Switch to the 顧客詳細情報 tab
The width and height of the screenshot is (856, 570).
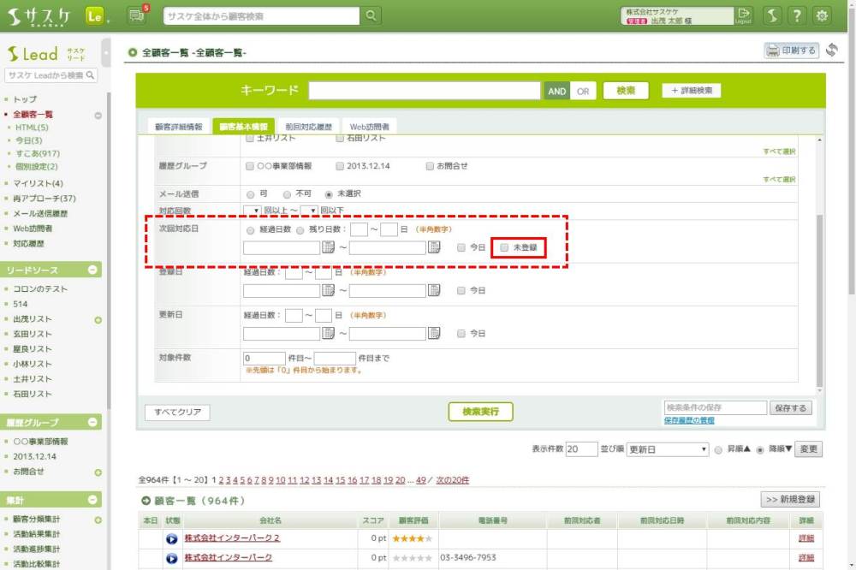pyautogui.click(x=178, y=127)
